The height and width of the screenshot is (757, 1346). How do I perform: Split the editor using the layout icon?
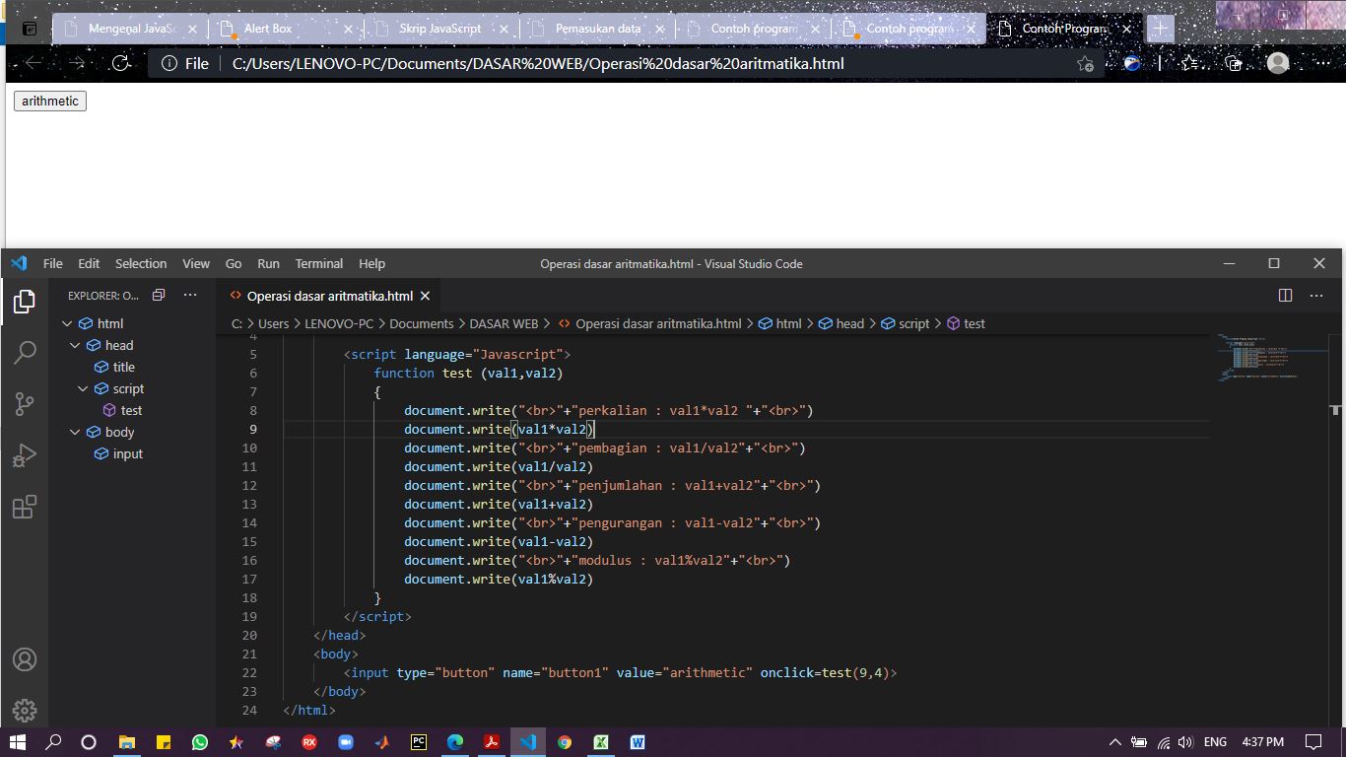point(1284,295)
